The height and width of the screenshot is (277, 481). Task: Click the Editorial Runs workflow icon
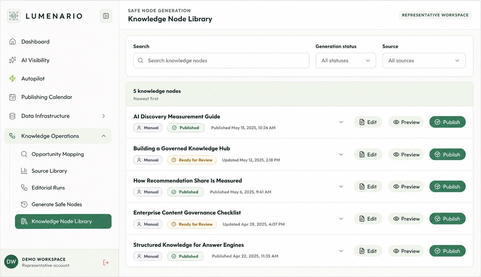click(24, 188)
